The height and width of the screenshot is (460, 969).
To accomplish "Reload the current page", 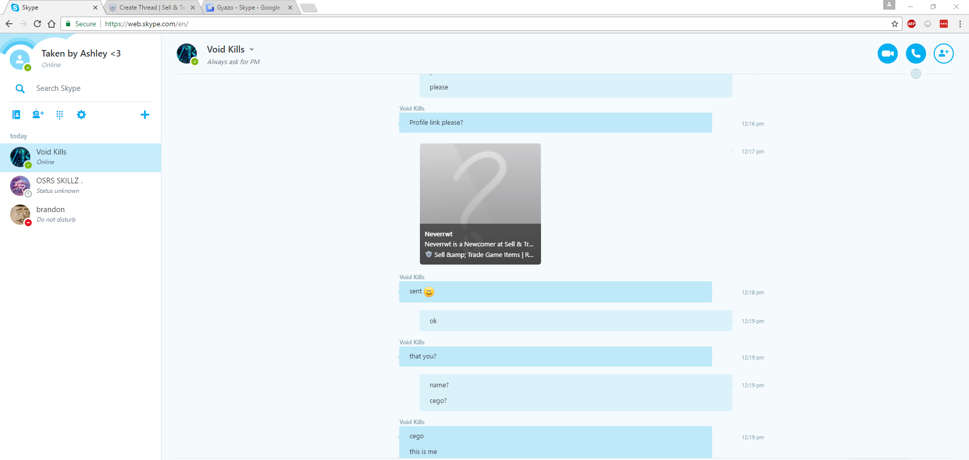I will (x=37, y=24).
